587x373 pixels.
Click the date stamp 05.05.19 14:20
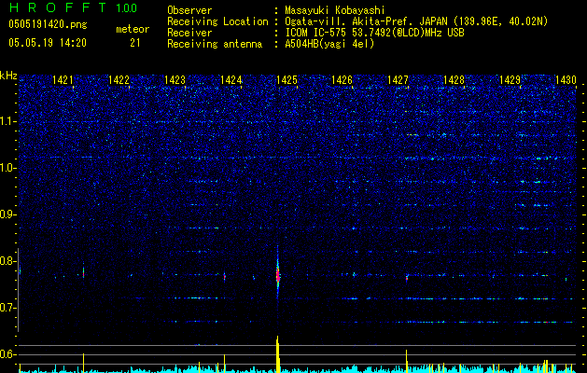tap(48, 43)
